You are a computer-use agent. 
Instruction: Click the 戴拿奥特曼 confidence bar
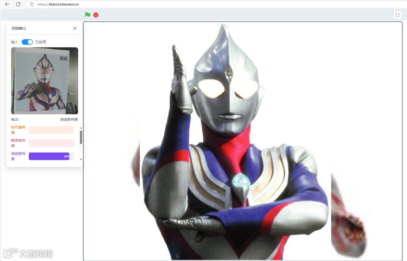tap(51, 143)
